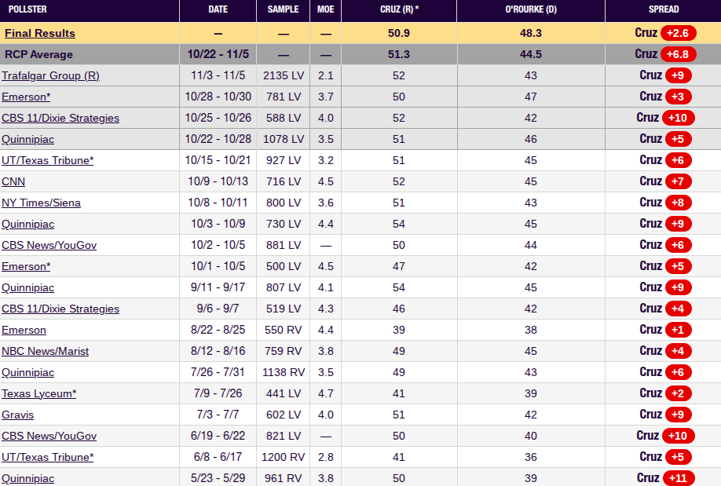The height and width of the screenshot is (486, 721).
Task: Click the POLLSTER column header
Action: 27,9
